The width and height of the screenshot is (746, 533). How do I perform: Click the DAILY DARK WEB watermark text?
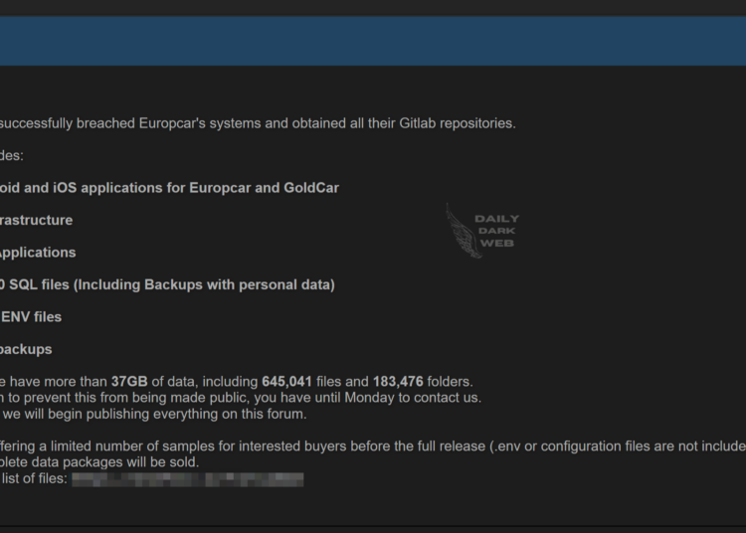pyautogui.click(x=496, y=231)
